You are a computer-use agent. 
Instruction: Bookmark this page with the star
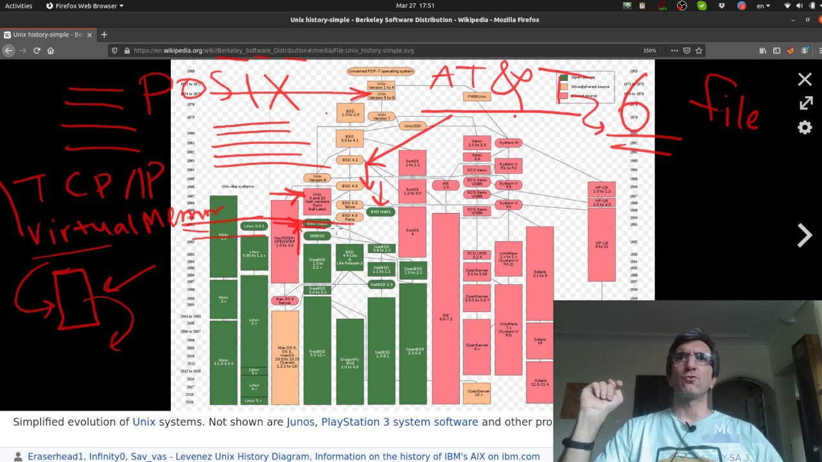click(x=699, y=51)
